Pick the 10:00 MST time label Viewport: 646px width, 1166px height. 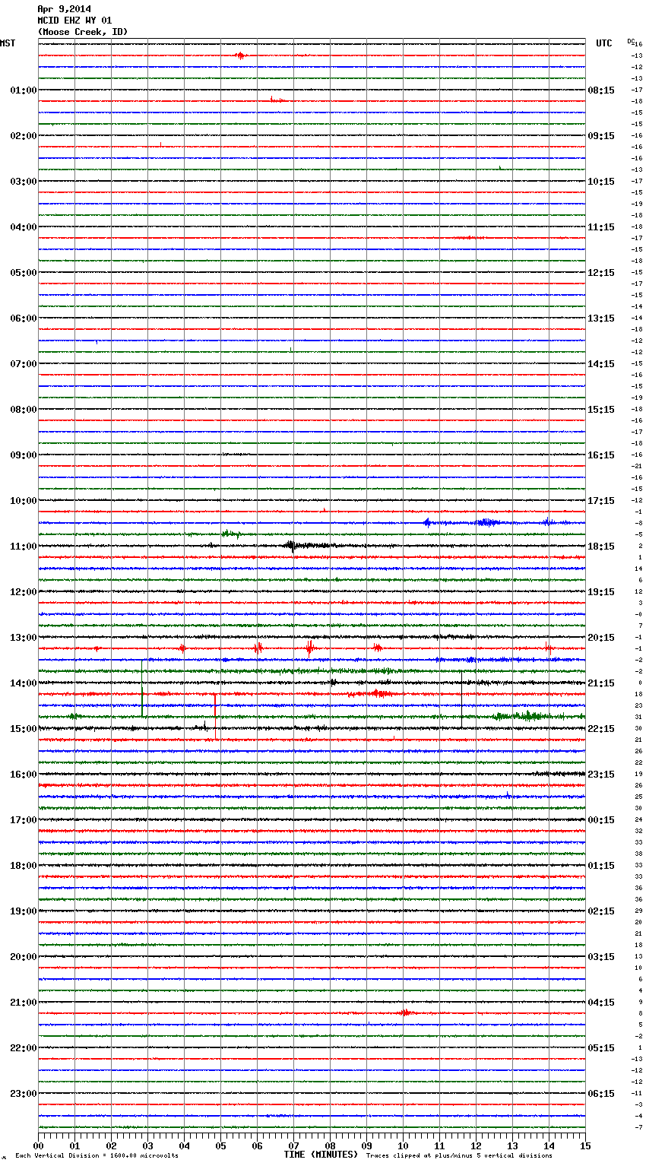click(24, 501)
